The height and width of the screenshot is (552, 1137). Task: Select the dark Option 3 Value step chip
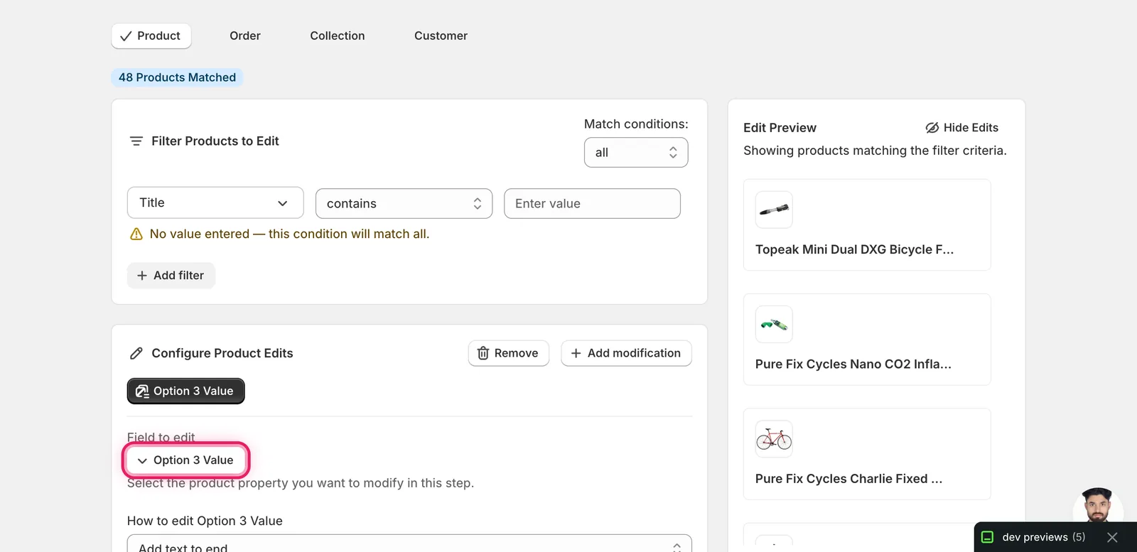tap(185, 391)
